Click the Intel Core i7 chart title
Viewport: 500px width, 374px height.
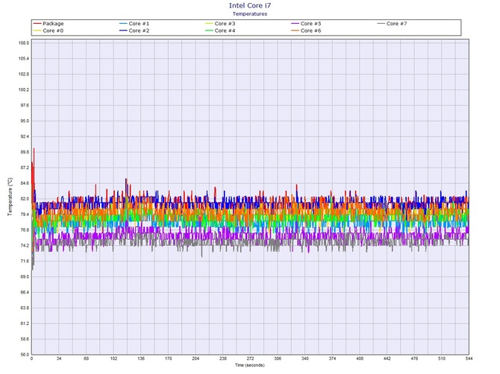click(x=250, y=5)
